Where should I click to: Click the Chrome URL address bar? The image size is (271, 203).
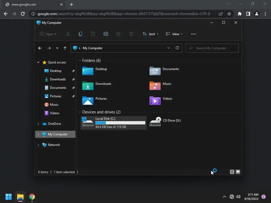(x=124, y=14)
